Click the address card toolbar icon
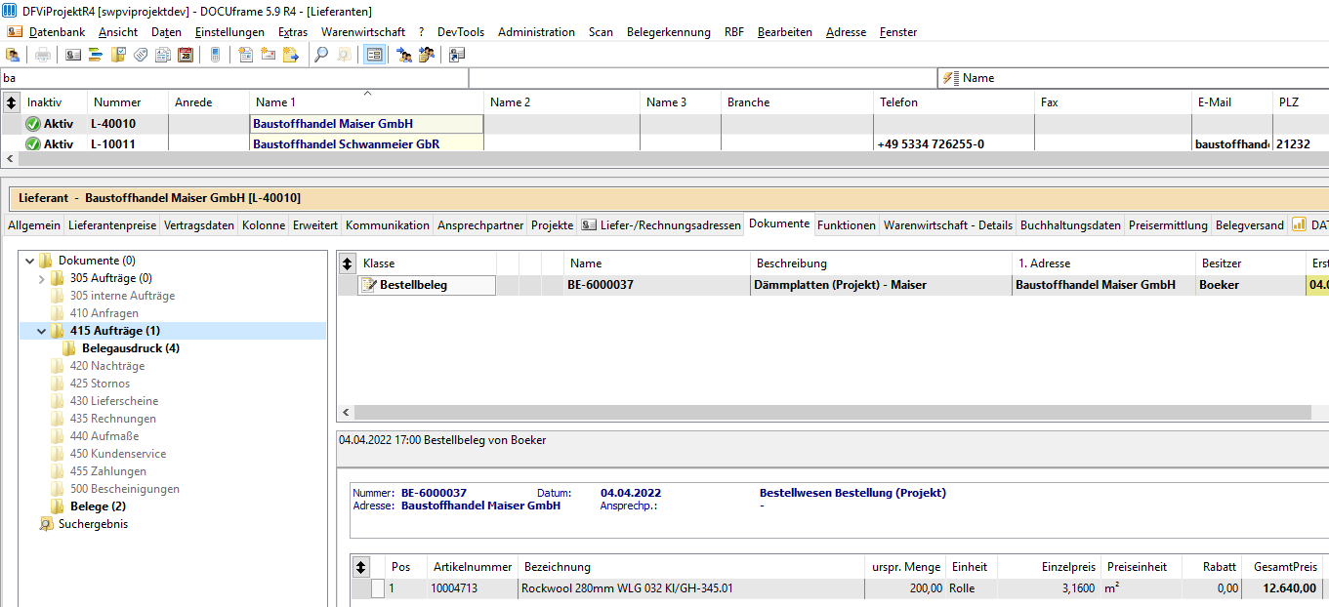This screenshot has height=607, width=1329. 73,55
